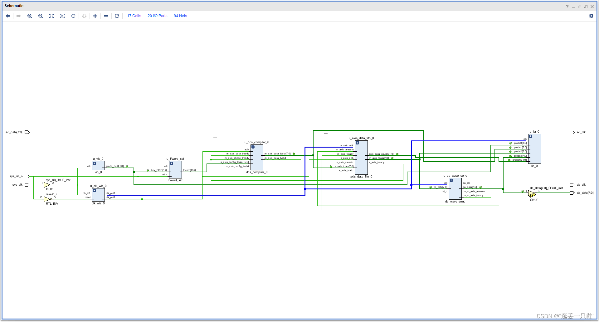The image size is (599, 322).
Task: Fit the schematic to the window
Action: pos(51,16)
